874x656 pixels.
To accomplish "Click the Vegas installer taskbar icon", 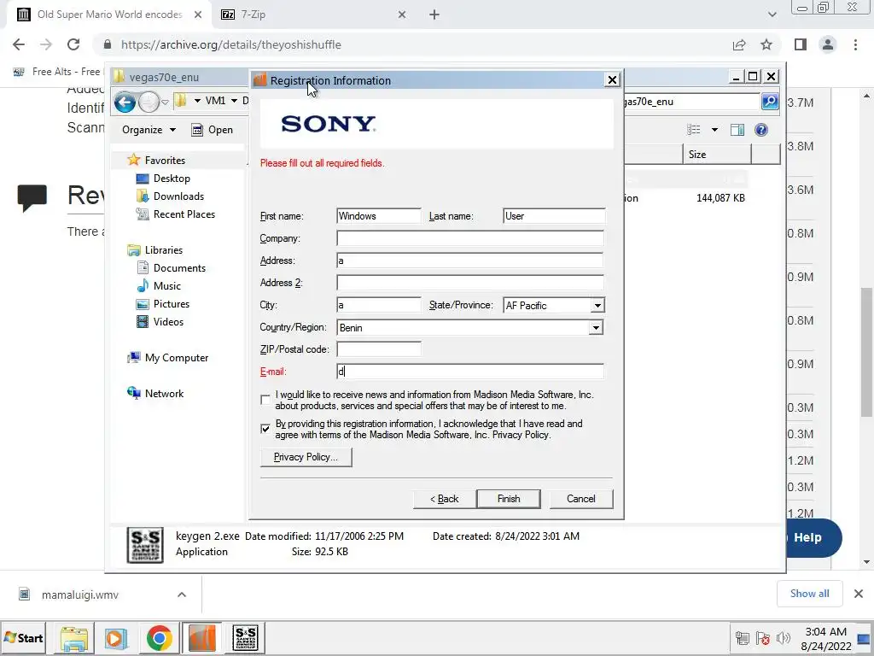I will tap(201, 638).
